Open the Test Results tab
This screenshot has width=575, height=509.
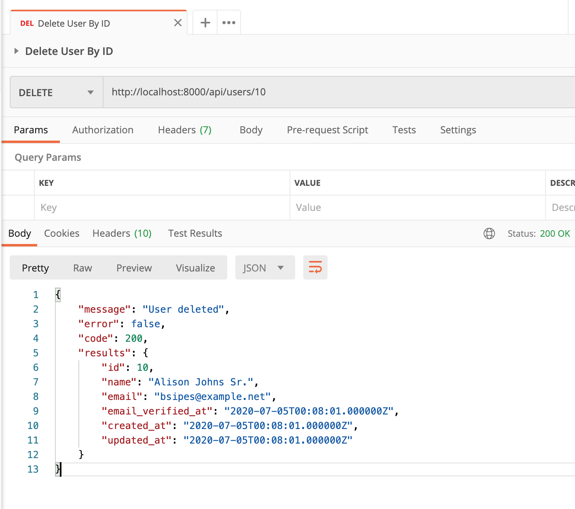195,233
